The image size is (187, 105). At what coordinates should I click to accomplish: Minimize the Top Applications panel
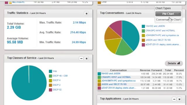pos(174,99)
